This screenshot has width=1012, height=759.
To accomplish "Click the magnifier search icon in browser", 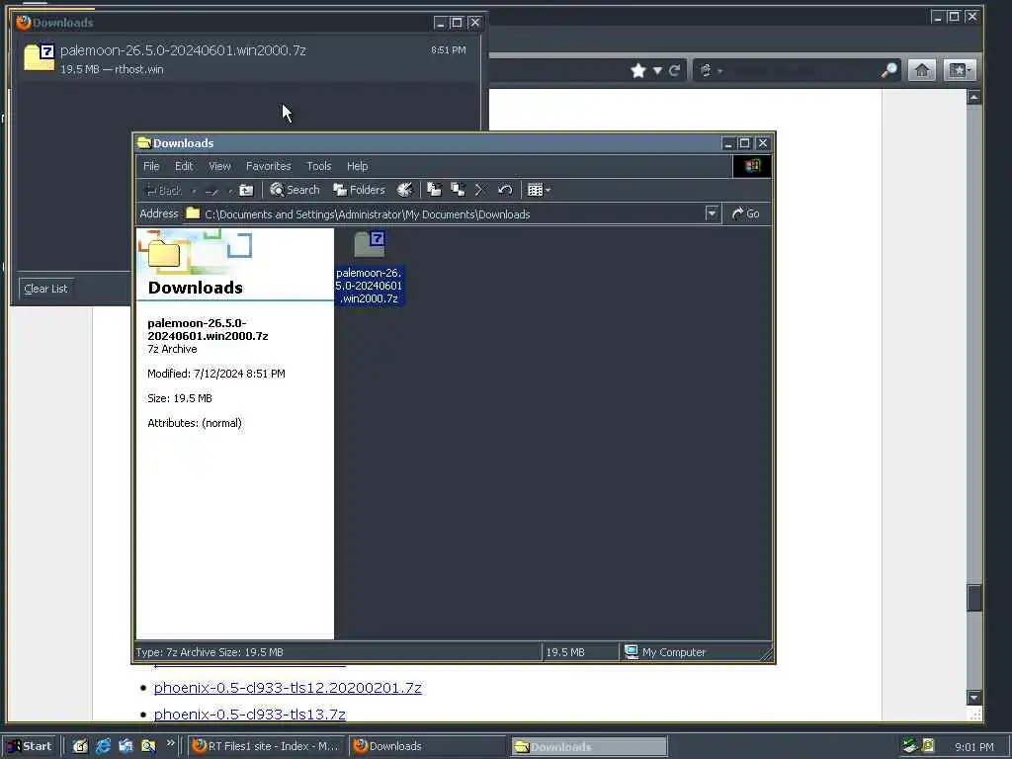I will click(888, 70).
